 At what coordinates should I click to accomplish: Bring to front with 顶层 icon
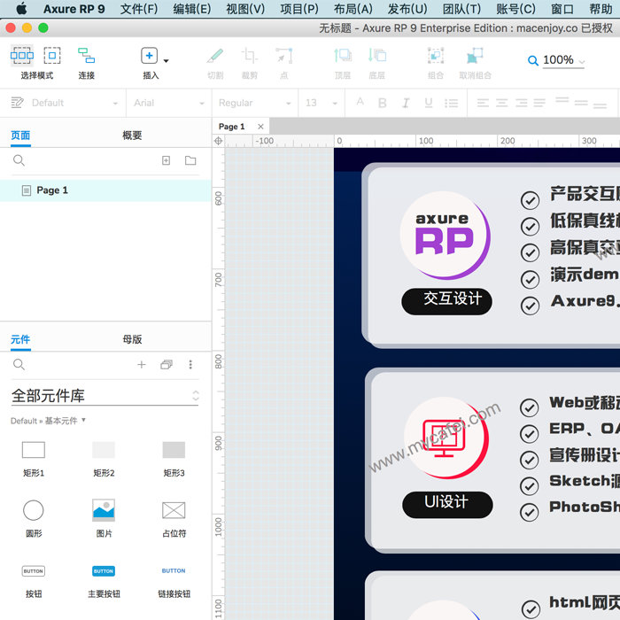click(343, 55)
